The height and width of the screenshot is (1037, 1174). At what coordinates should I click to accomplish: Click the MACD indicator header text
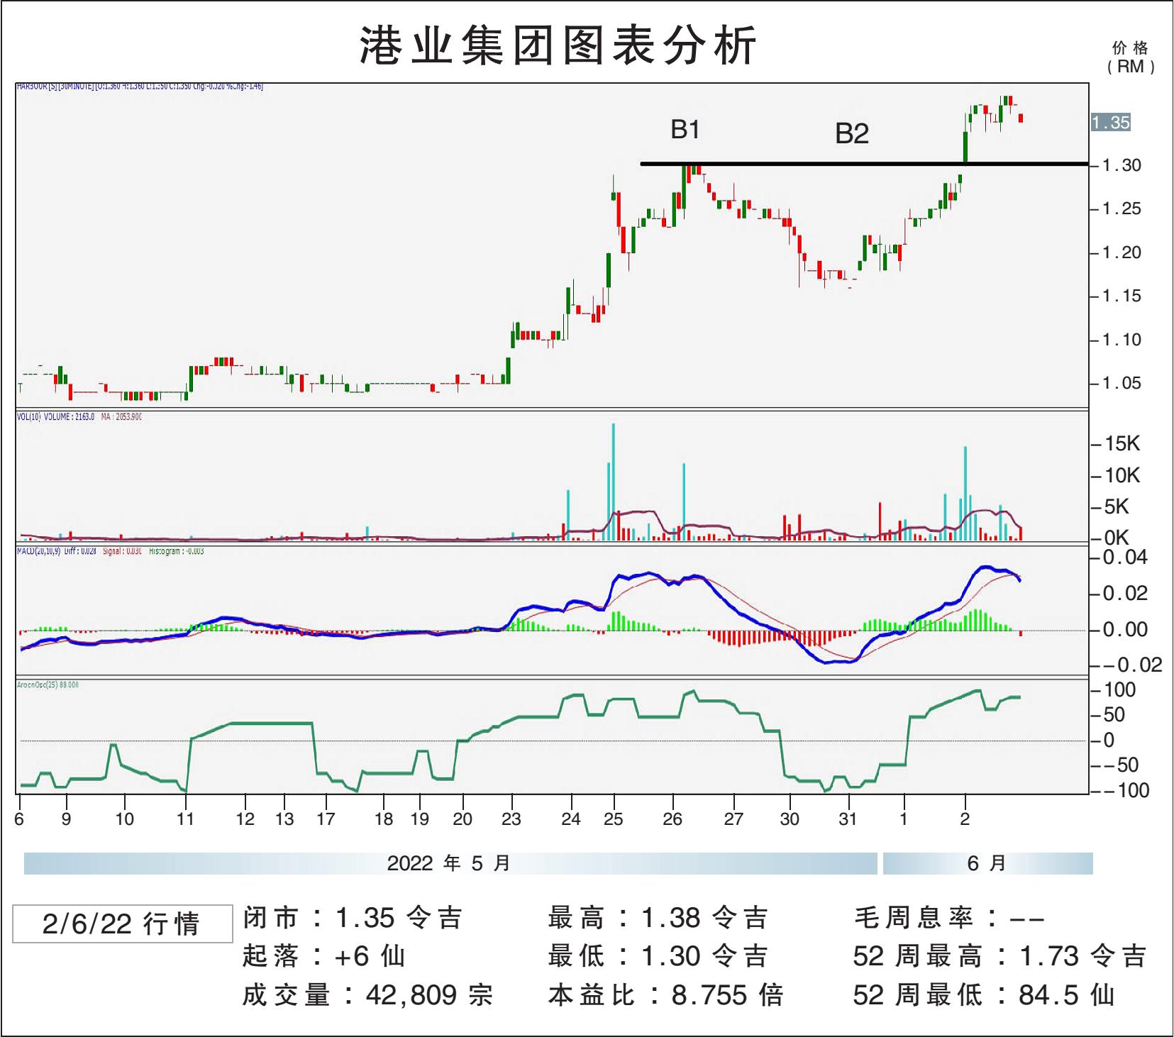(x=110, y=551)
